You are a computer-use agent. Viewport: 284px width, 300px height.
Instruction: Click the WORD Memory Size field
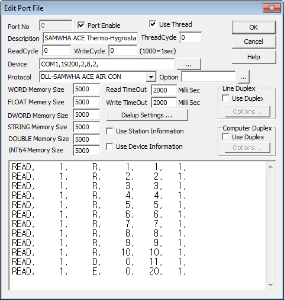click(x=86, y=89)
